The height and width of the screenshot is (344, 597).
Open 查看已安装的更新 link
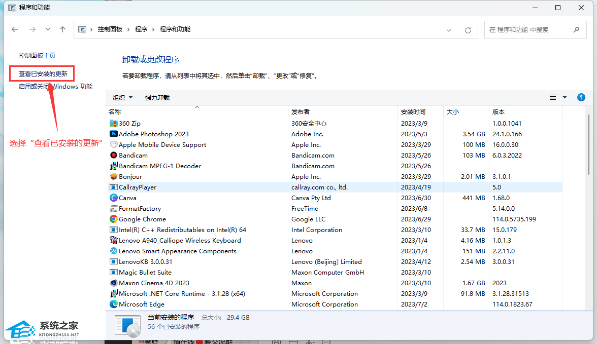click(43, 73)
